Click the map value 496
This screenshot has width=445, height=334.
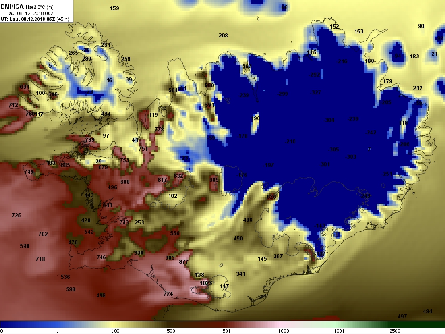pyautogui.click(x=113, y=187)
